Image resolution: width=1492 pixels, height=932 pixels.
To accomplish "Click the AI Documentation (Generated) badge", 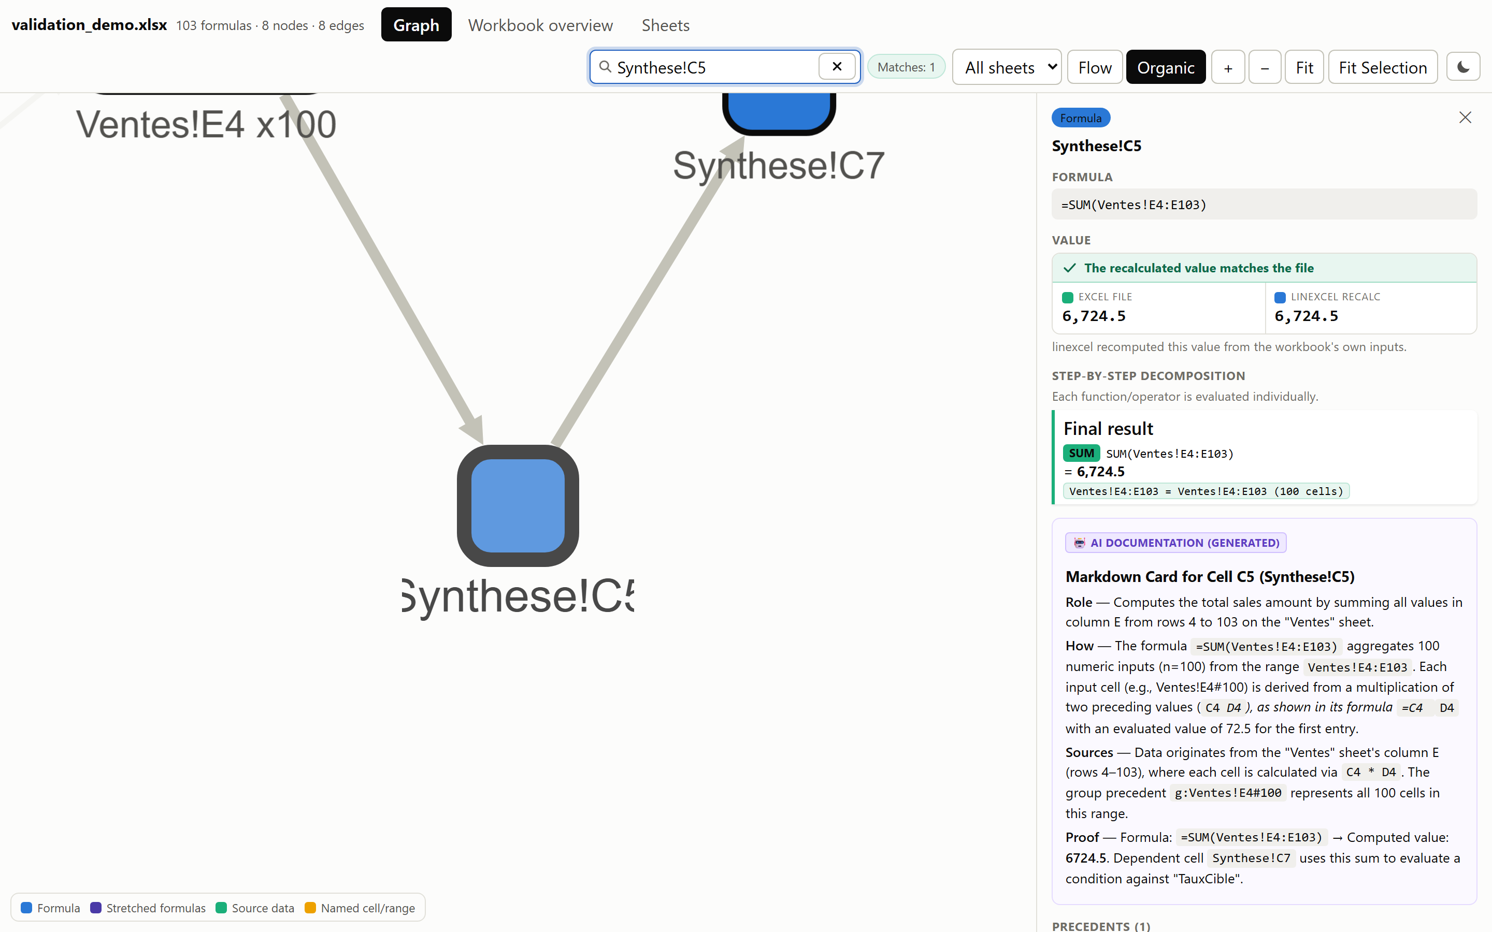I will pos(1175,543).
